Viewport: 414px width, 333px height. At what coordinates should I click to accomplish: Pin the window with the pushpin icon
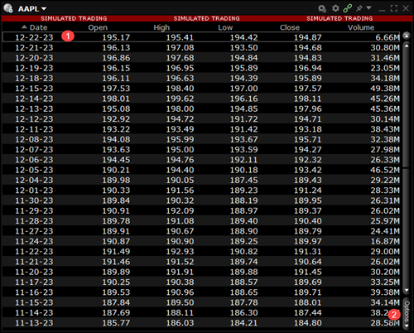(359, 8)
